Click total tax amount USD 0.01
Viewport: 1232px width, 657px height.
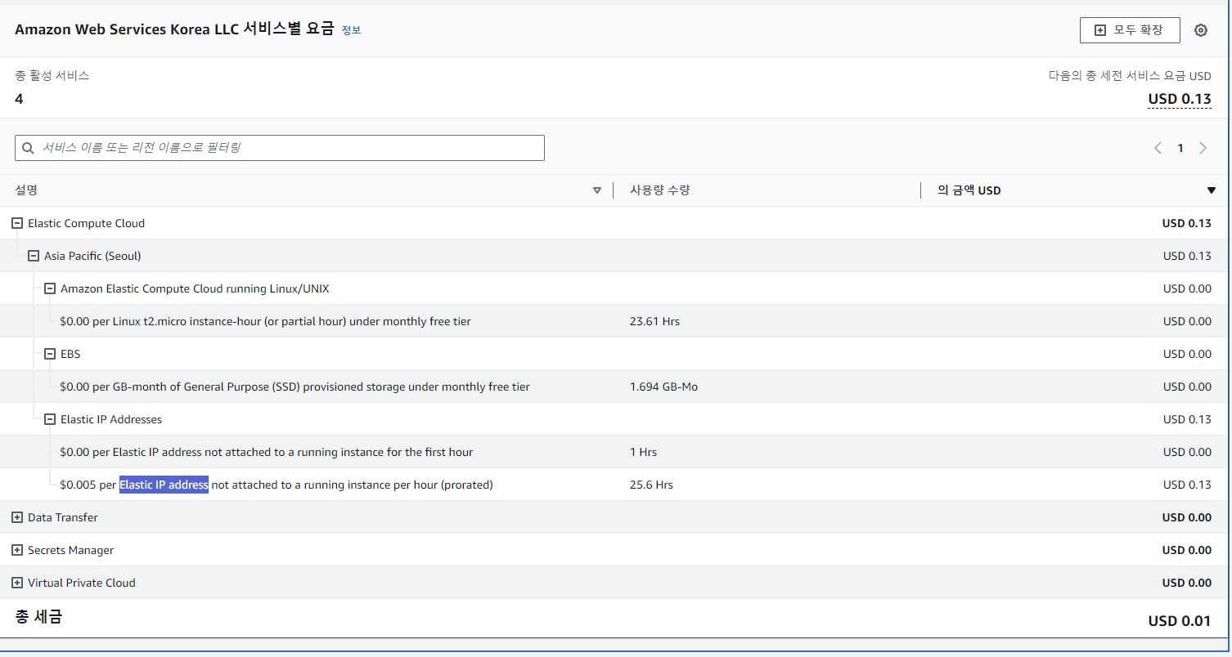[x=1180, y=620]
